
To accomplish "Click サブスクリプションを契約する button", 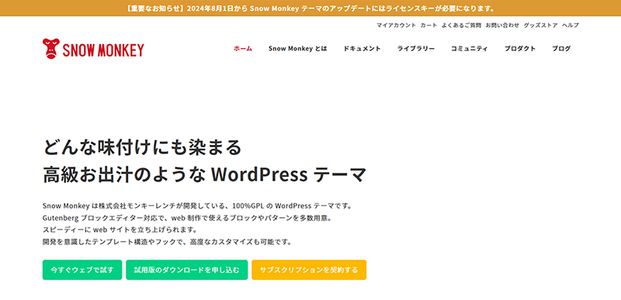I will tap(309, 270).
